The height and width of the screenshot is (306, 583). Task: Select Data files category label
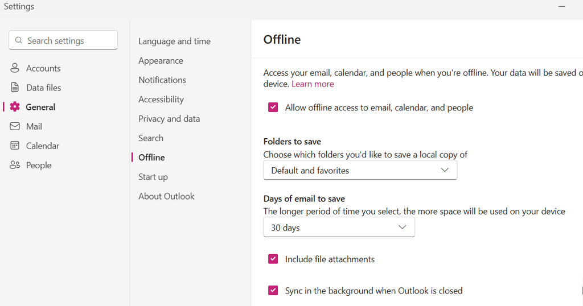pyautogui.click(x=43, y=88)
